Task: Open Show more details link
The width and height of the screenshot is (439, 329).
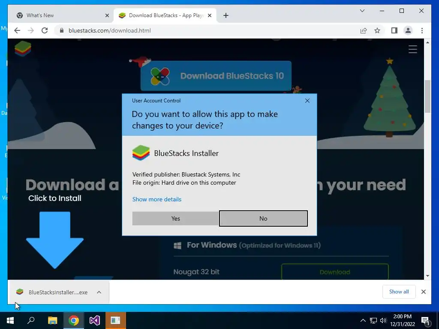Action: (157, 199)
